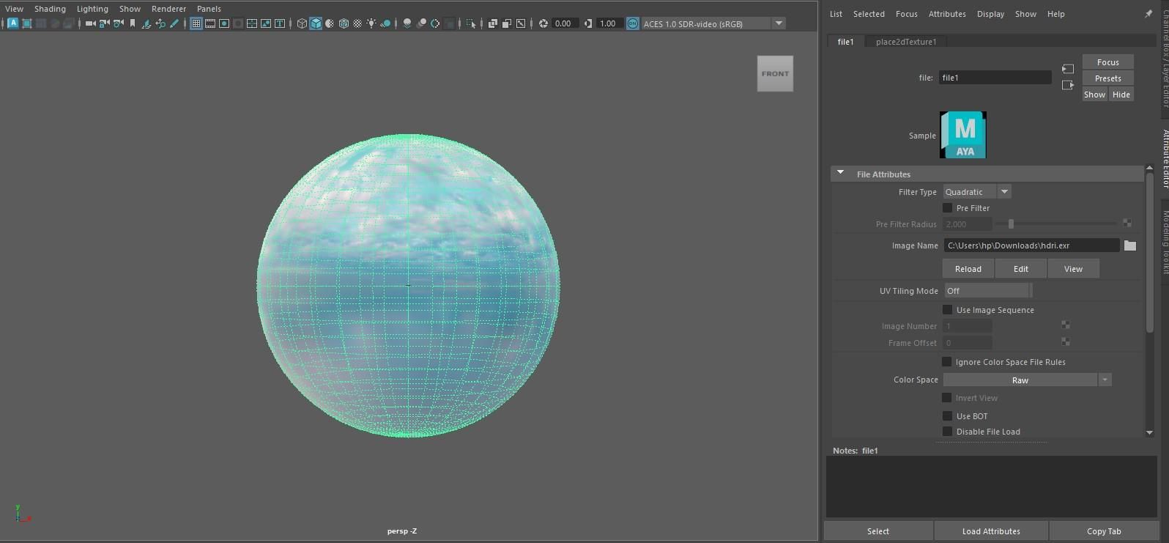Toggle Resolution Gate icon

coord(224,23)
